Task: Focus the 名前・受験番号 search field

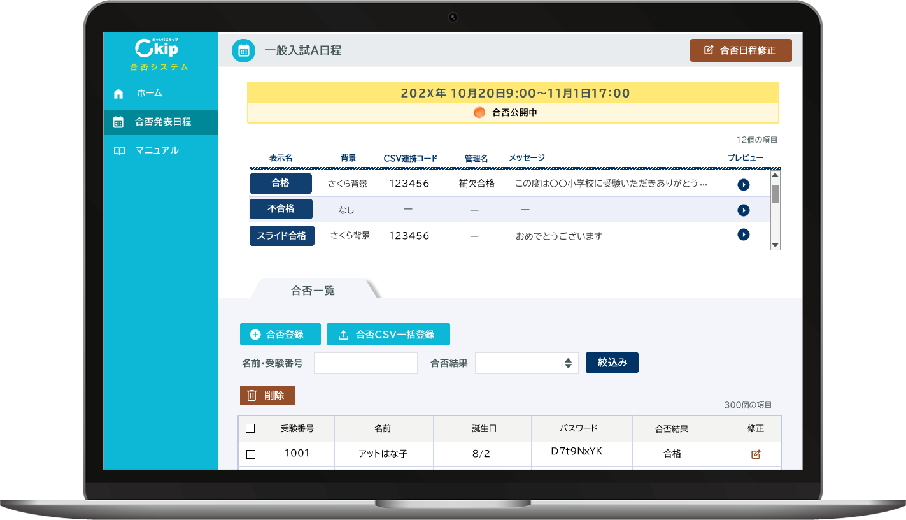Action: (x=365, y=363)
